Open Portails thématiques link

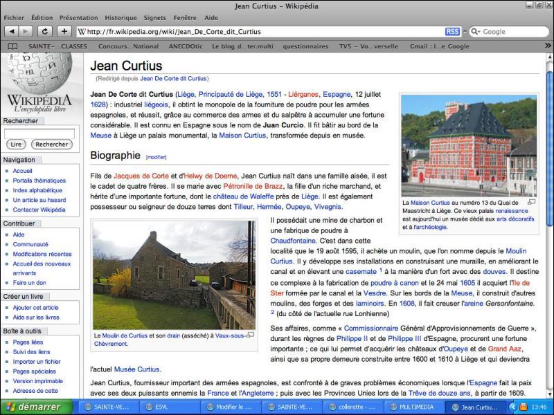click(39, 181)
